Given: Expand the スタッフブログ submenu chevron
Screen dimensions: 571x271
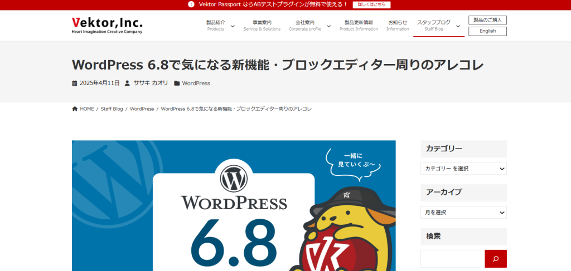Looking at the screenshot, I should pos(458,26).
